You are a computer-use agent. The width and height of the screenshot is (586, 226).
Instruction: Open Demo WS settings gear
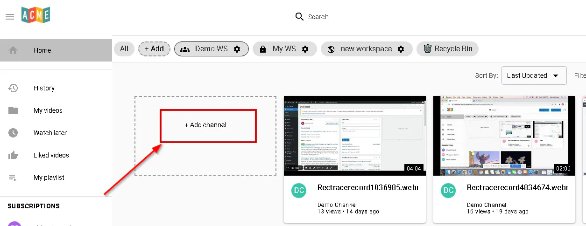point(237,49)
